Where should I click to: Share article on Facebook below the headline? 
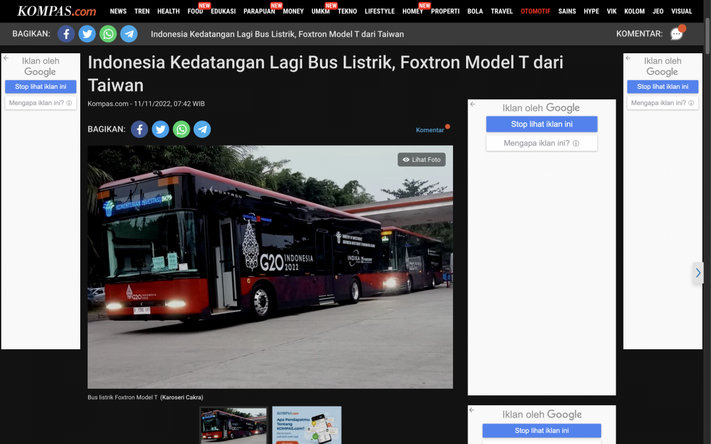coord(140,130)
